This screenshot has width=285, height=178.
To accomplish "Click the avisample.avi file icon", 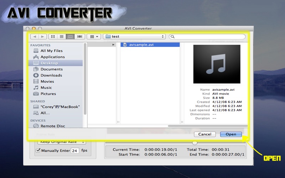I will point(125,45).
